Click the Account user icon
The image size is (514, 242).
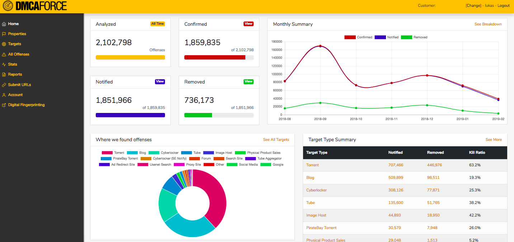coord(4,95)
